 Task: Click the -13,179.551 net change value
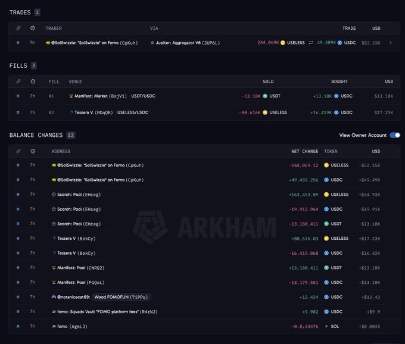coord(304,282)
